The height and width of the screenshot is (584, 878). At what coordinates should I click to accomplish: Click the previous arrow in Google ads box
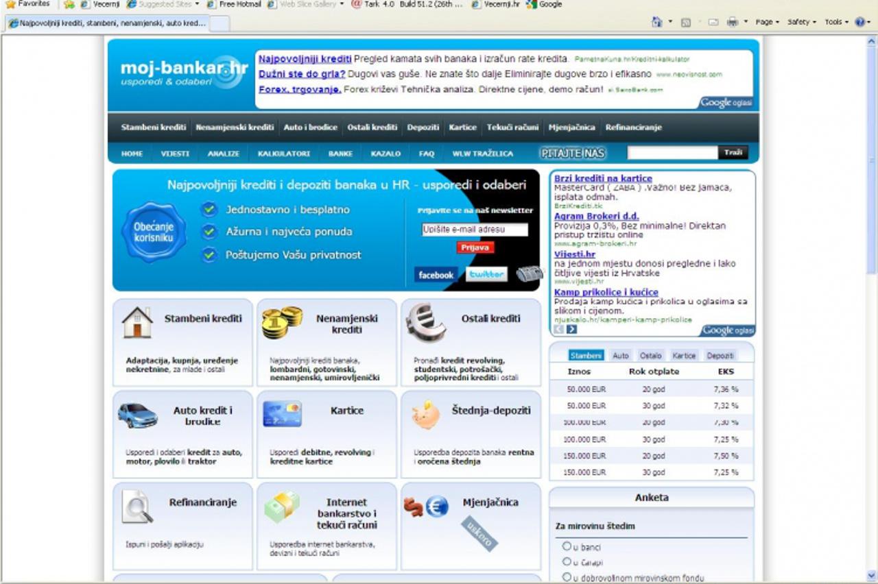(558, 330)
